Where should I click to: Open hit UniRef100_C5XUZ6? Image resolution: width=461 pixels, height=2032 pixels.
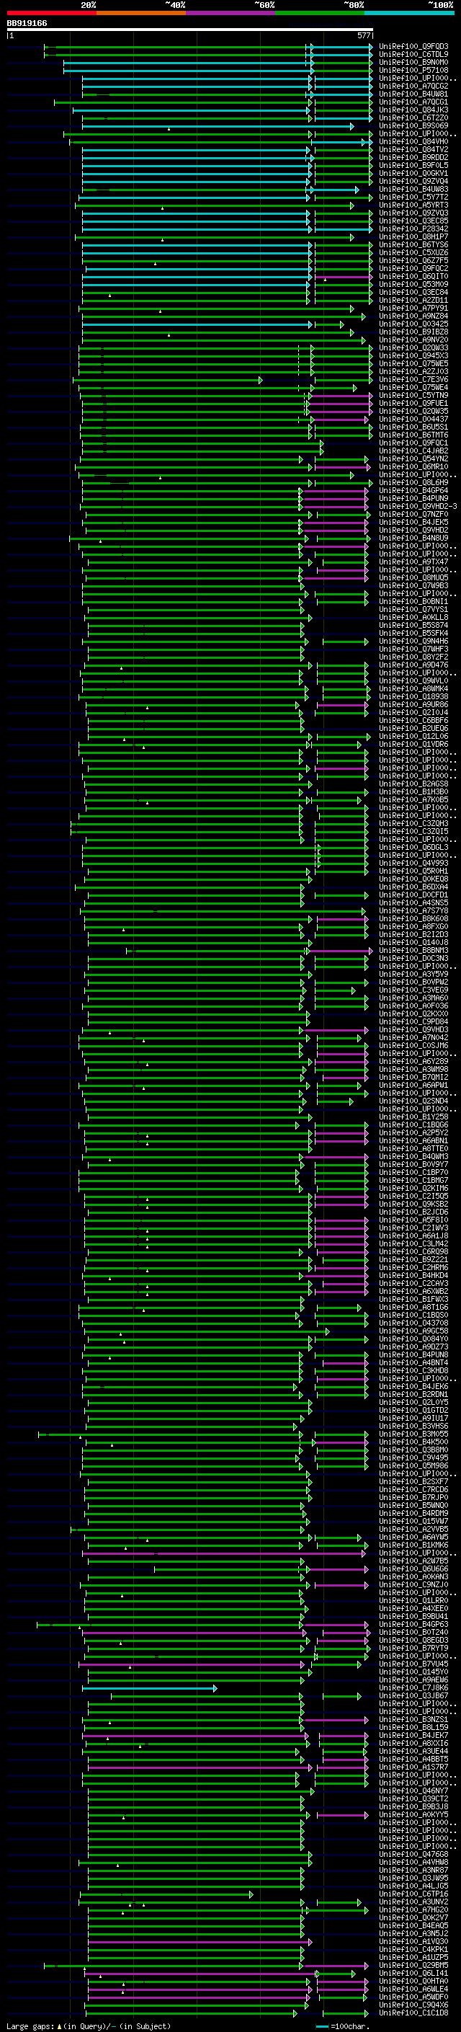(x=413, y=253)
